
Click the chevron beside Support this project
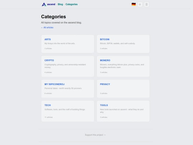tap(105, 135)
